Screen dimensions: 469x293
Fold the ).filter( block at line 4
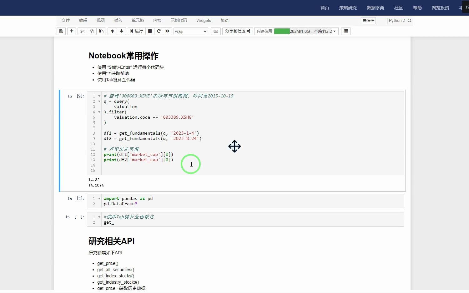point(99,112)
